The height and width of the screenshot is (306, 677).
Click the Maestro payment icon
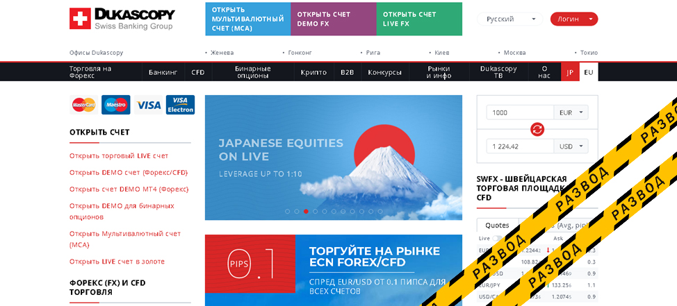pos(115,105)
